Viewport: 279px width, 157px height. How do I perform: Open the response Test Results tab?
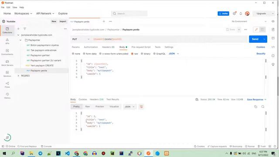(x=112, y=99)
